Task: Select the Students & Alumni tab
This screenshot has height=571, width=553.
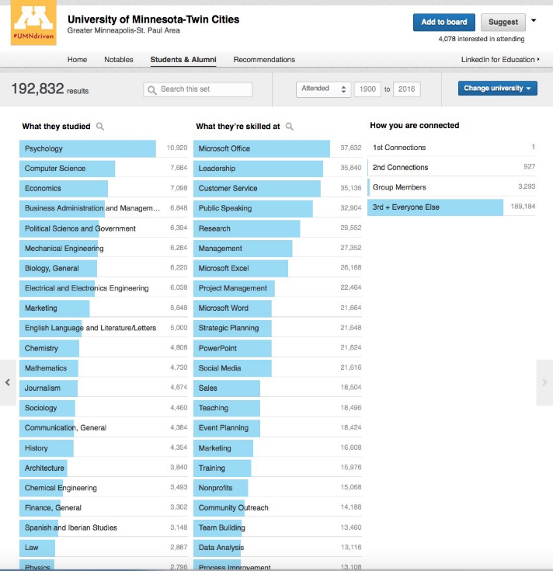Action: coord(183,60)
